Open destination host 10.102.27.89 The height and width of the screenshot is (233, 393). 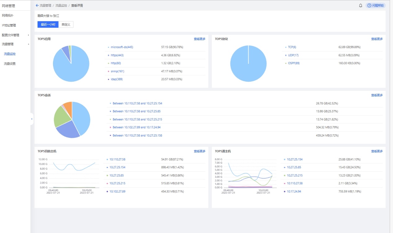pyautogui.click(x=117, y=191)
